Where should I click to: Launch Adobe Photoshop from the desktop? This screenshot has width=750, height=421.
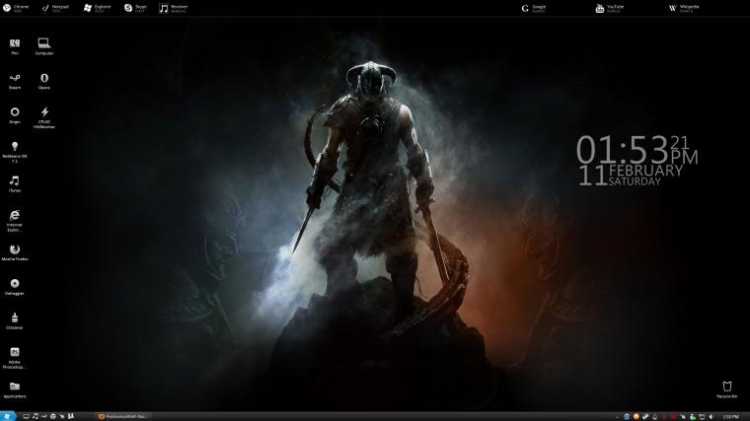coord(15,358)
